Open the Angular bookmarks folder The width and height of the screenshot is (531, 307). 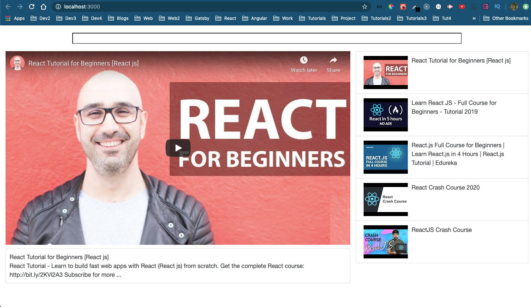(255, 18)
